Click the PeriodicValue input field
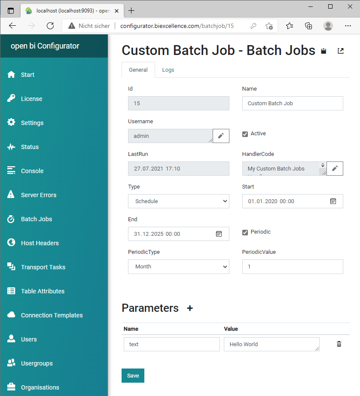The image size is (360, 396). [x=293, y=267]
